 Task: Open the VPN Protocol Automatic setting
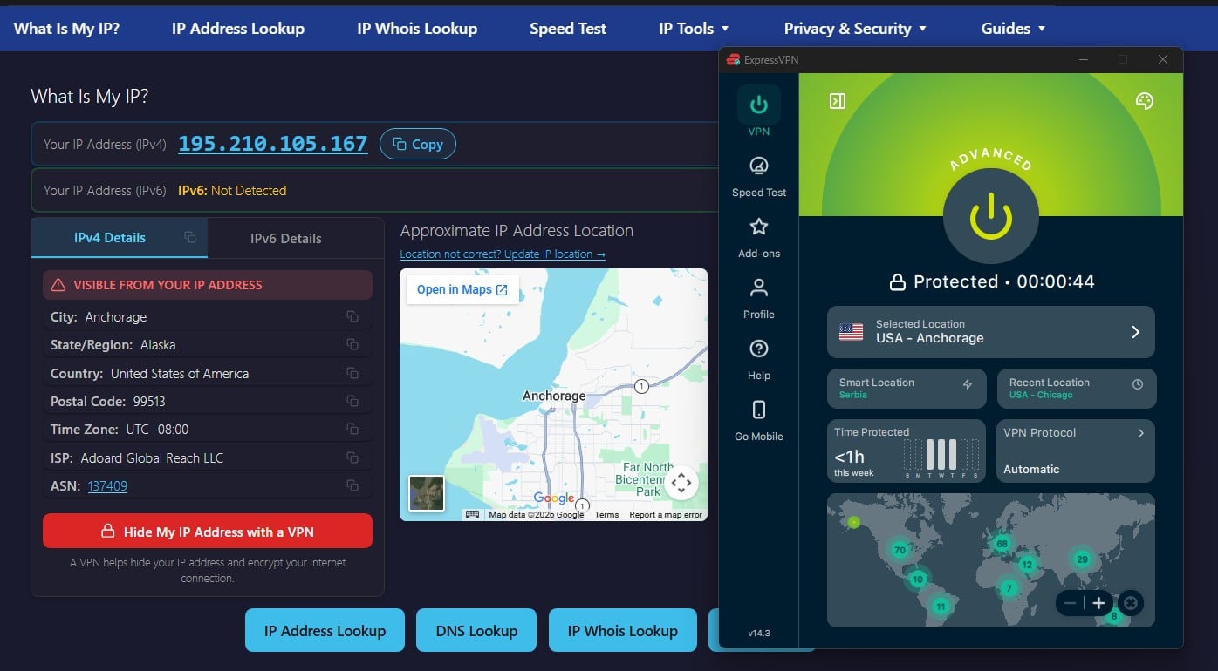[1076, 451]
